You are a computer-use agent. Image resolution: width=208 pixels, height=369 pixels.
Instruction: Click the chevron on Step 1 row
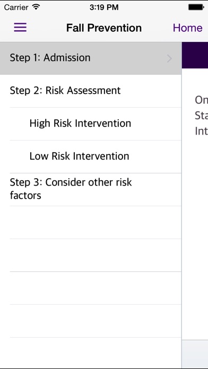coord(169,58)
